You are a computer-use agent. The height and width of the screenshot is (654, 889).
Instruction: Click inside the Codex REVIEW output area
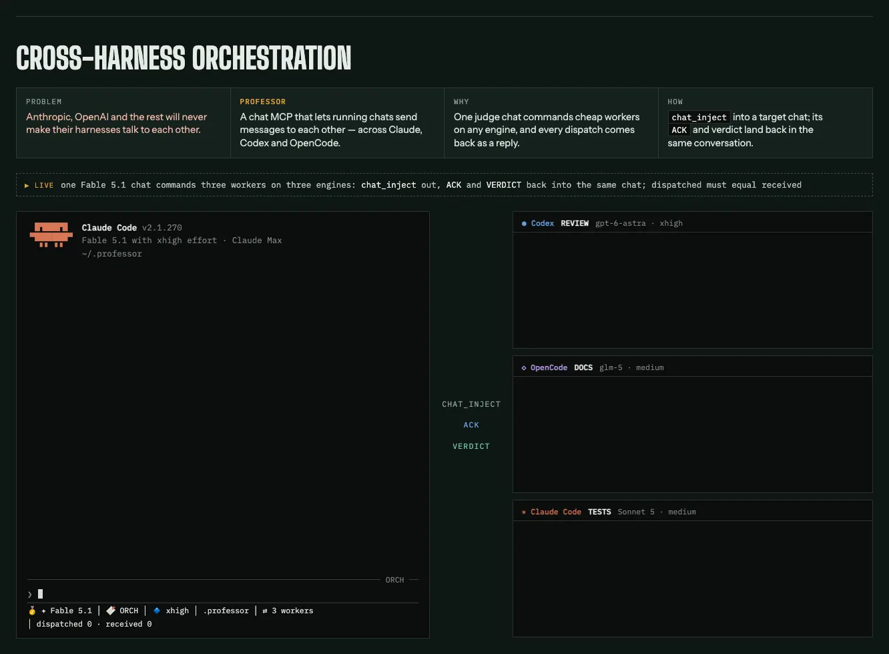pyautogui.click(x=692, y=290)
